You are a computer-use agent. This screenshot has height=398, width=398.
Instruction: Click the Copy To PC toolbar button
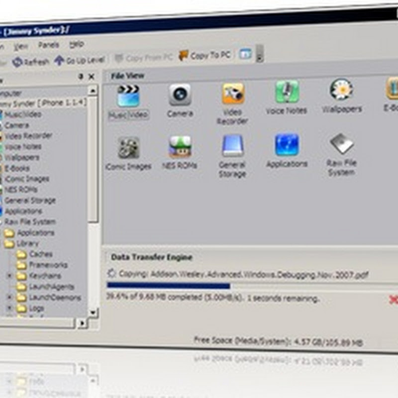205,56
